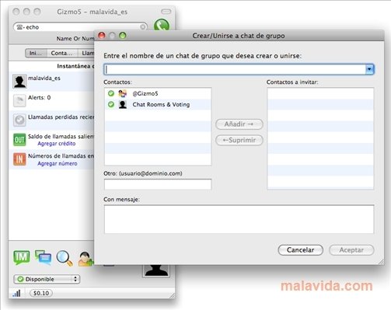Click the signal strength bars icon
The image size is (391, 310).
(x=16, y=293)
